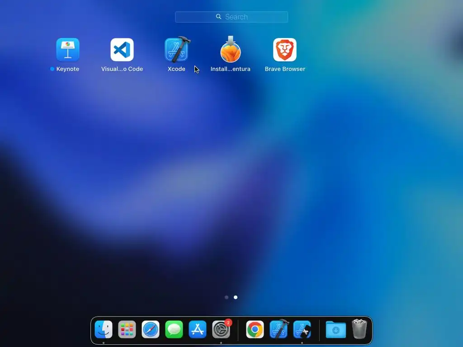Launch Google Chrome from the Dock

tap(255, 329)
